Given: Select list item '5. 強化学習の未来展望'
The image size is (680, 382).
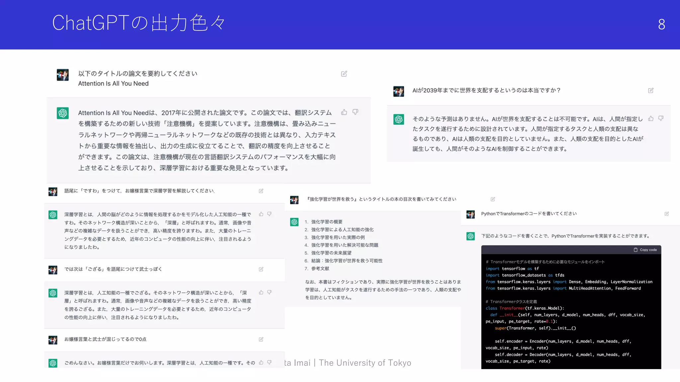Looking at the screenshot, I should click(328, 253).
